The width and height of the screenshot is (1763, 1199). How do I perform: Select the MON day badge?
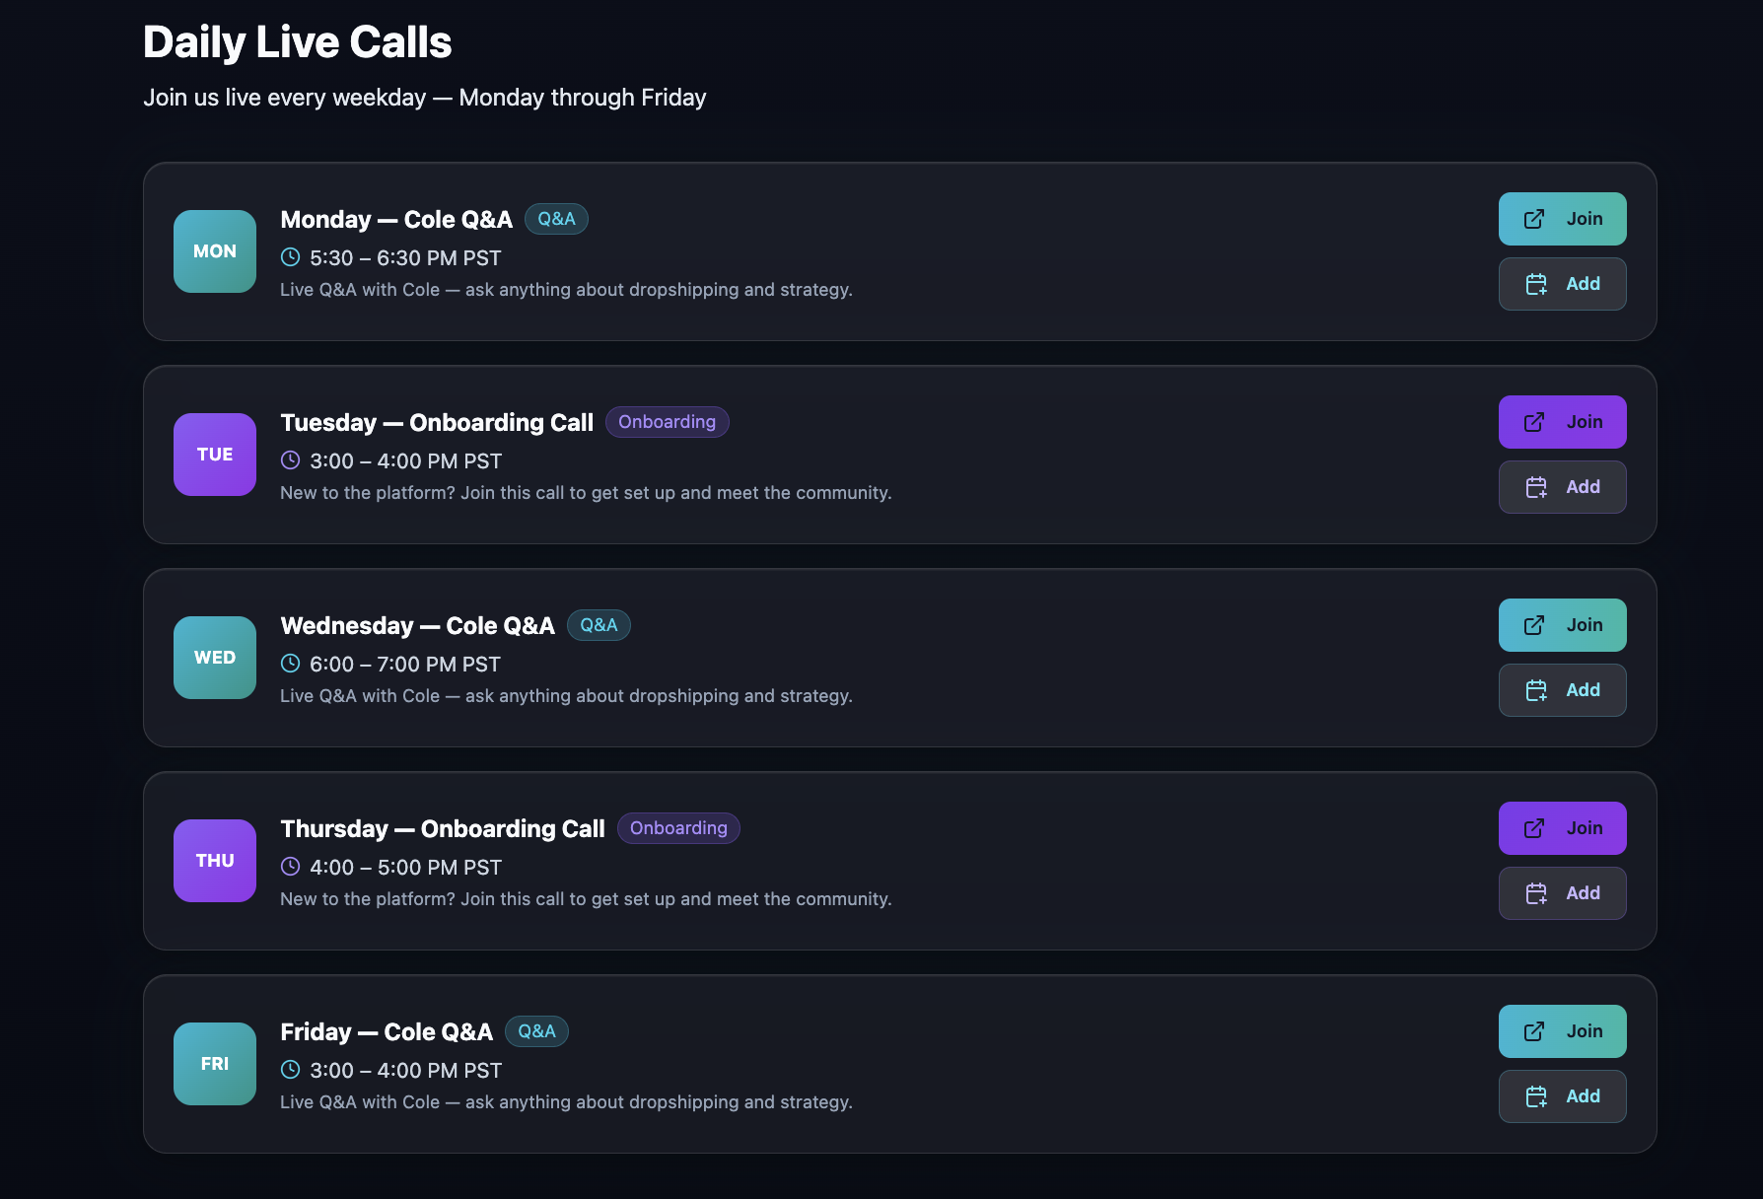(x=214, y=251)
